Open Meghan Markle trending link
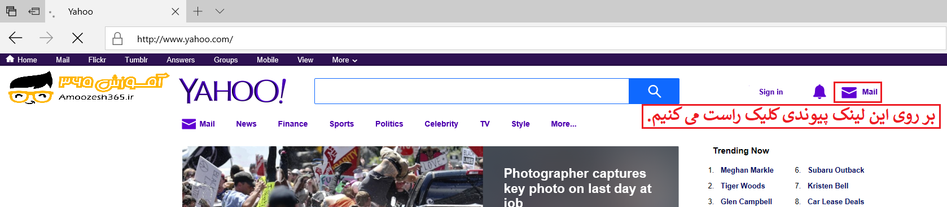Image resolution: width=947 pixels, height=207 pixels. point(747,170)
